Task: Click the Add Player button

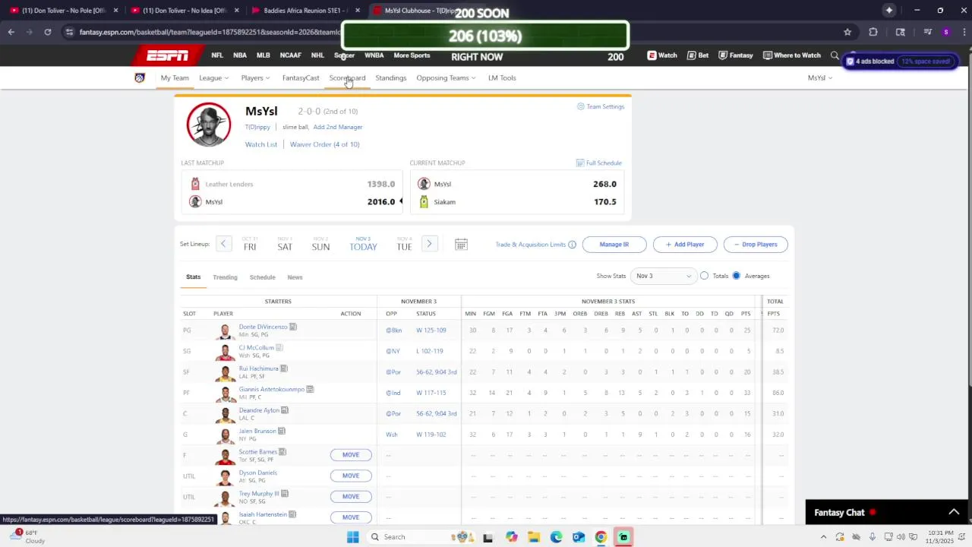Action: 685,245
